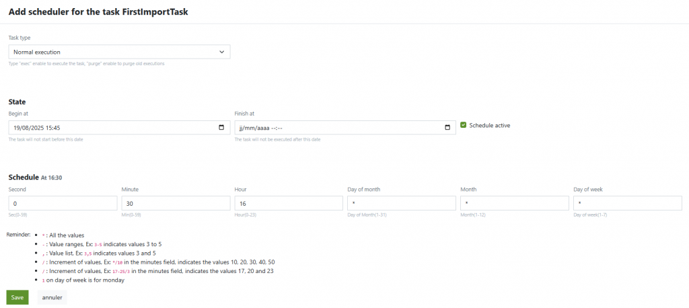Toggle the Schedule active checkbox
The image size is (689, 308).
pos(464,125)
